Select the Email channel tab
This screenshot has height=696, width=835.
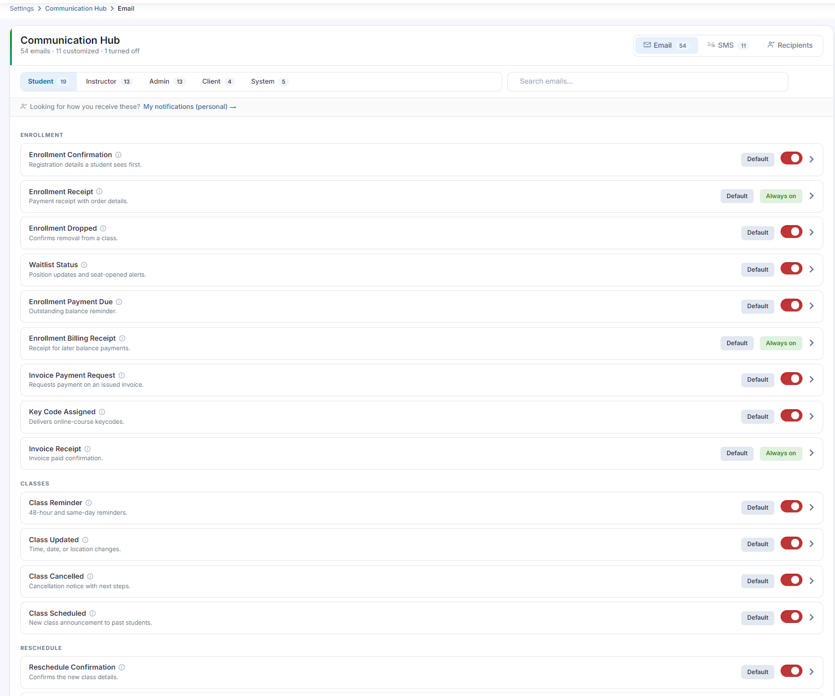[666, 45]
